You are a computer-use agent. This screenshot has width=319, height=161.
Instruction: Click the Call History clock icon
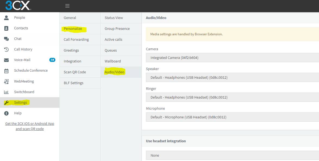pyautogui.click(x=6, y=49)
